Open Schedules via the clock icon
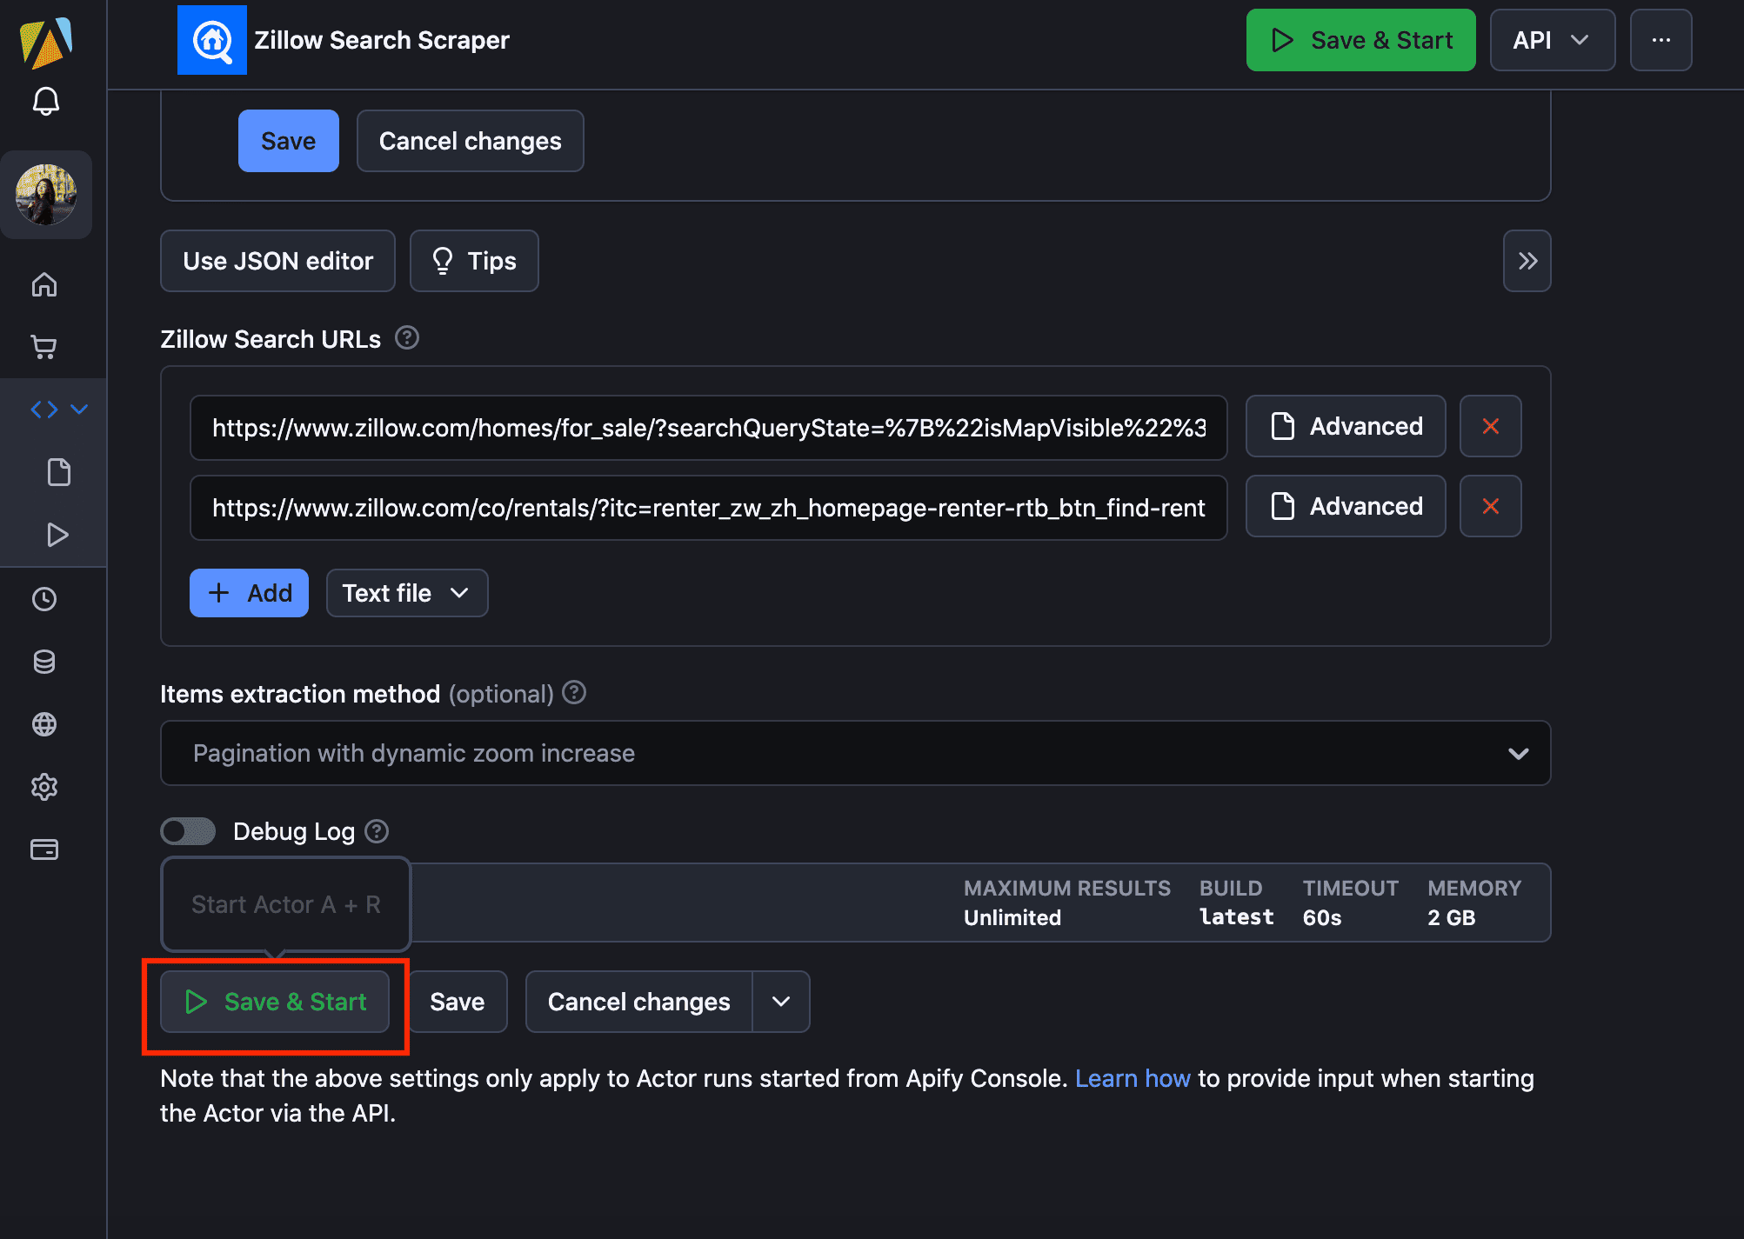1744x1239 pixels. [x=44, y=599]
